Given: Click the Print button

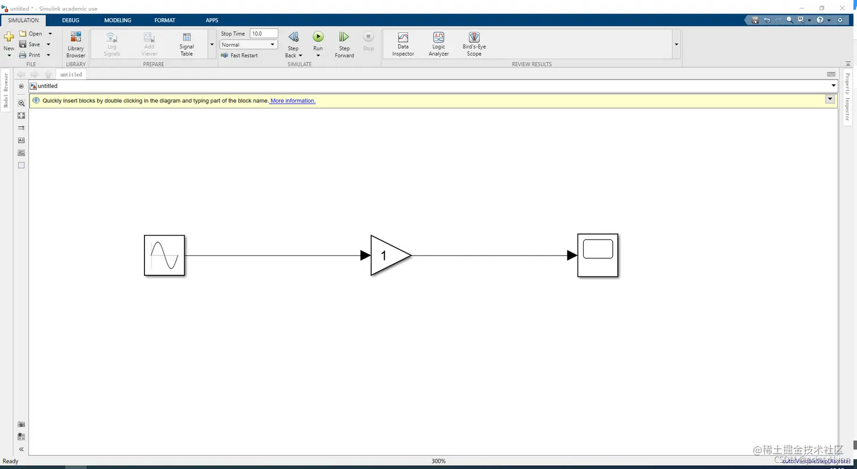Looking at the screenshot, I should pyautogui.click(x=29, y=56).
